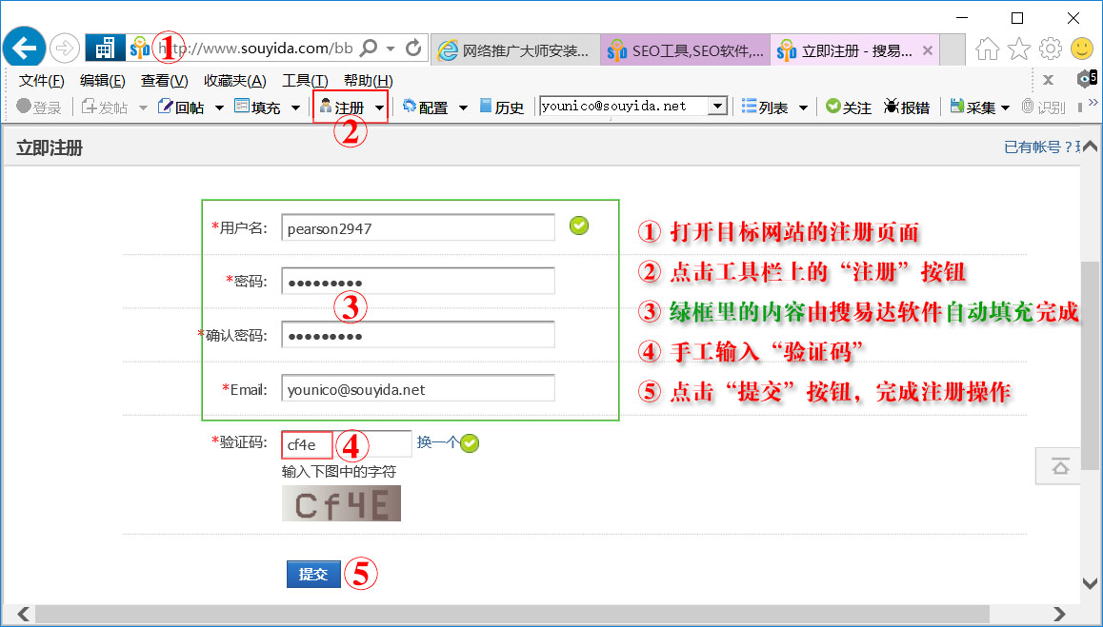Screen dimensions: 1103x627
Task: Click the 关注 follow button
Action: click(x=849, y=107)
